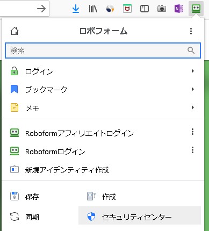Open the library bookshelf icon
The image size is (209, 231).
(x=93, y=9)
